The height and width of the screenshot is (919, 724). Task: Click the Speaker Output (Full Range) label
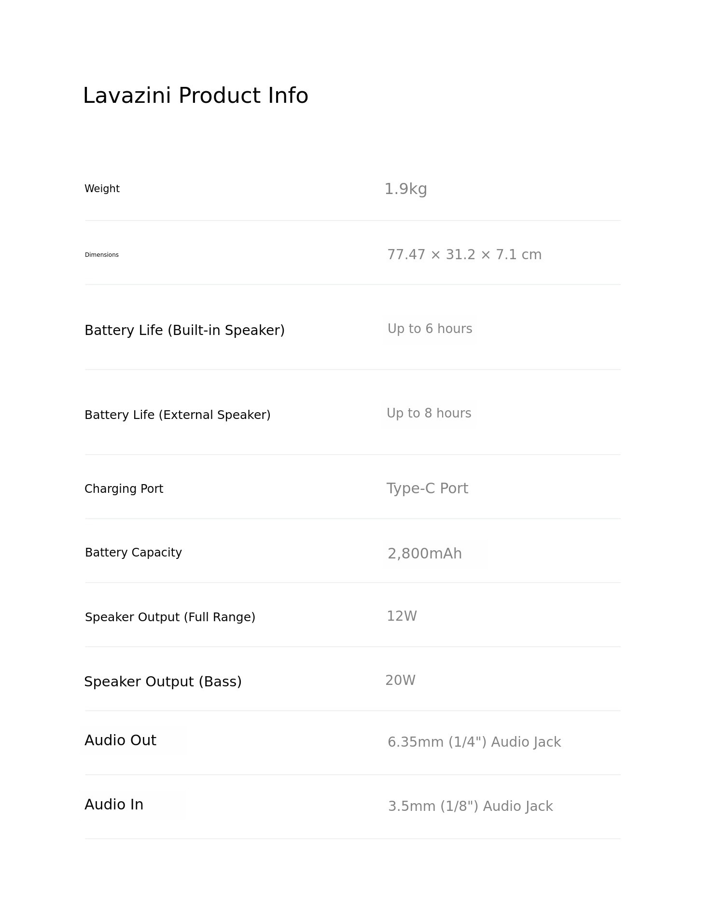(x=170, y=617)
